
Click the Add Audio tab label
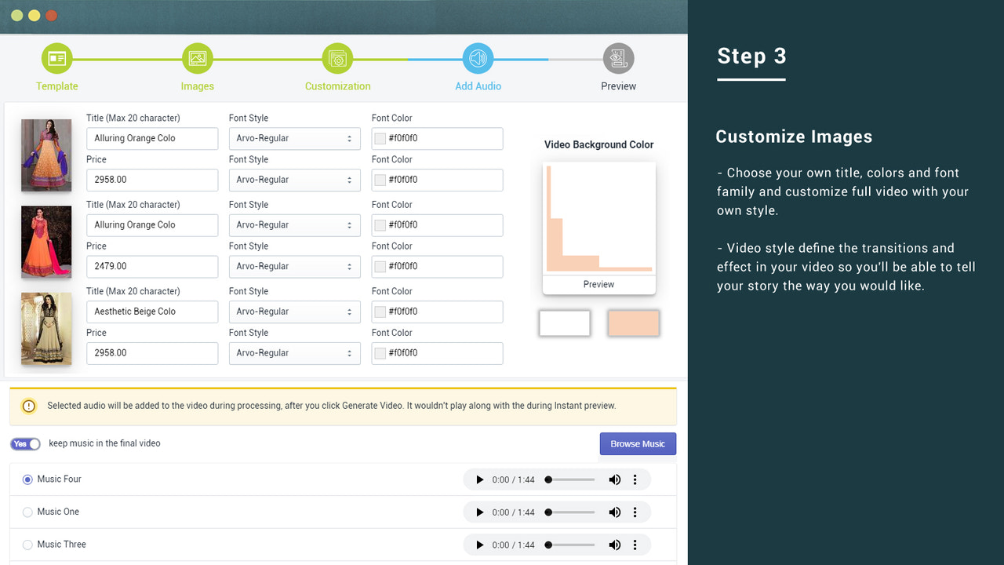[478, 86]
